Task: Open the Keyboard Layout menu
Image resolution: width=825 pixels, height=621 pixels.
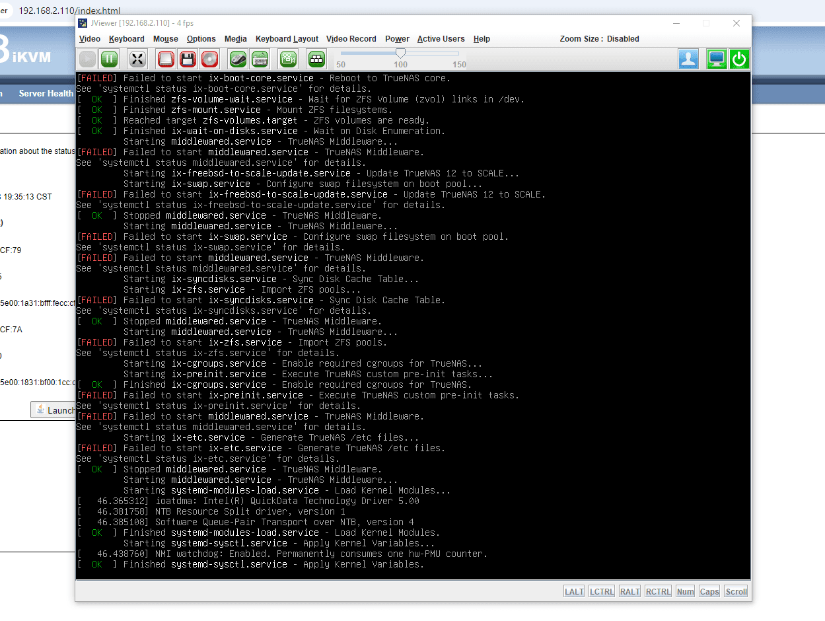Action: point(287,39)
